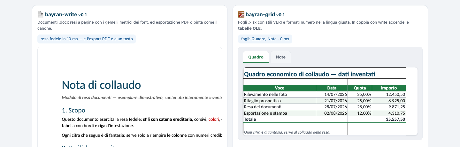Click the quota cell 28,00%

(360, 107)
